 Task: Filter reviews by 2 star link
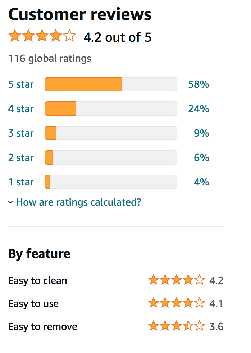click(x=21, y=157)
